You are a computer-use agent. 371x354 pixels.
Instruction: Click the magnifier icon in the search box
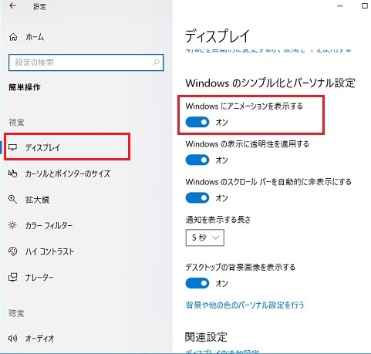click(x=156, y=62)
